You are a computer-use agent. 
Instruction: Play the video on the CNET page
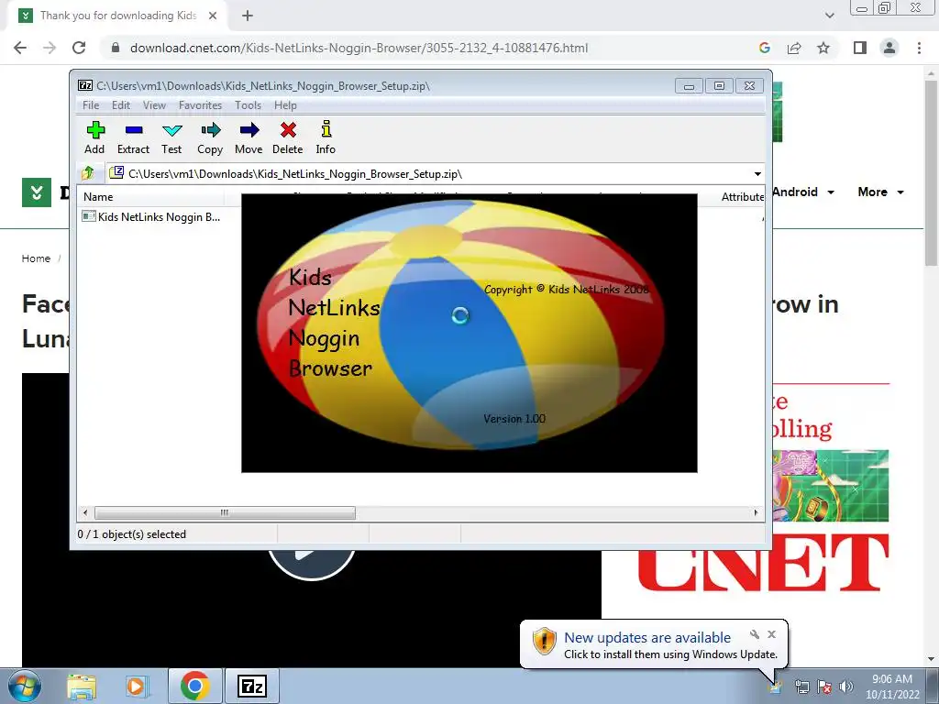tap(311, 565)
